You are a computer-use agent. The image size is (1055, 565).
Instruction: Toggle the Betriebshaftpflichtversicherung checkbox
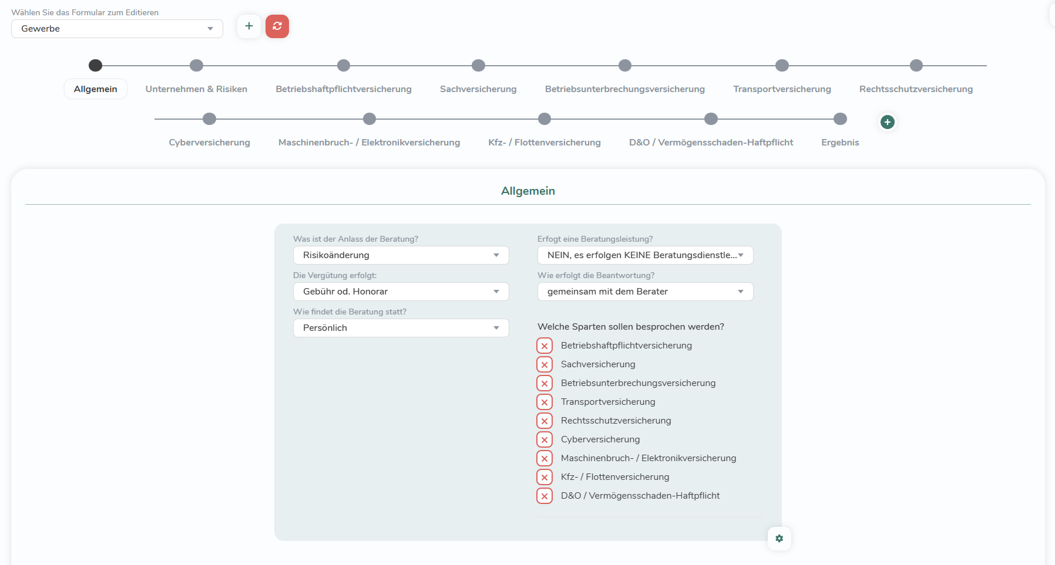pos(545,346)
